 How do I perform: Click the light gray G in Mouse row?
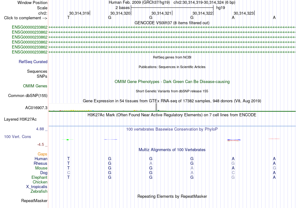[274, 168]
